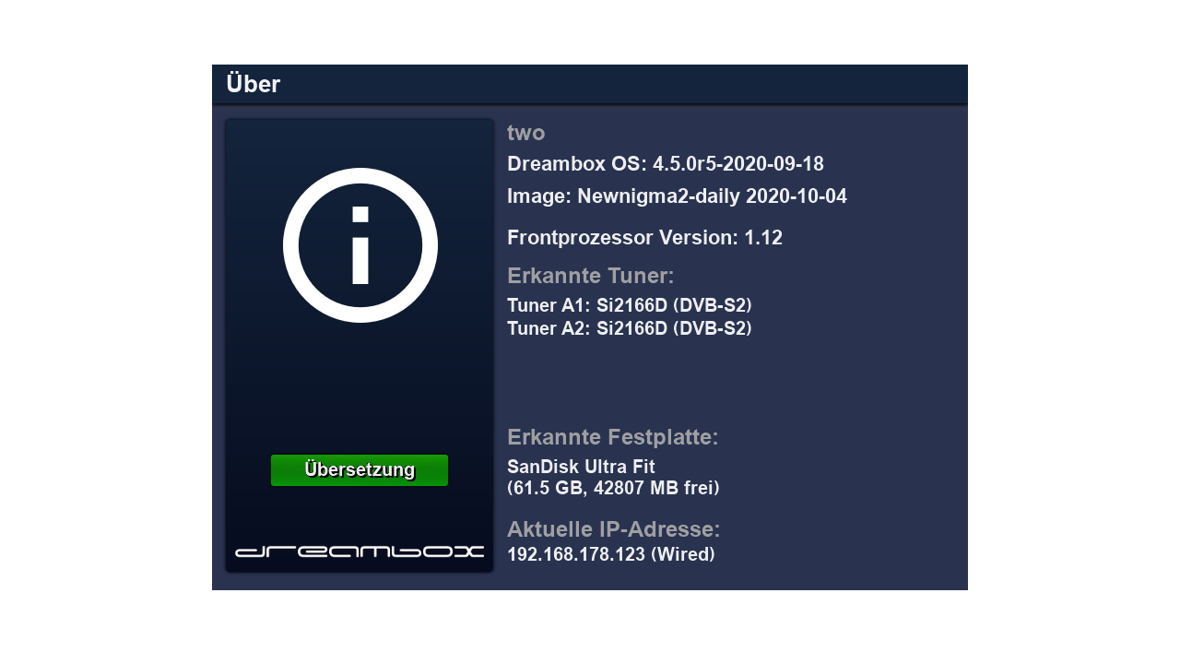
Task: Click the Über window title
Action: [253, 85]
